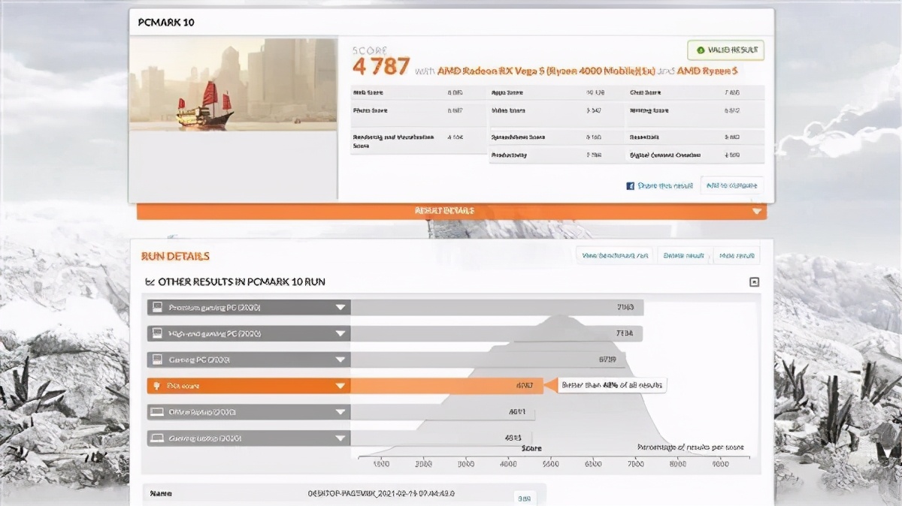Click the Percentage of results per score label
Image resolution: width=902 pixels, height=506 pixels.
691,447
